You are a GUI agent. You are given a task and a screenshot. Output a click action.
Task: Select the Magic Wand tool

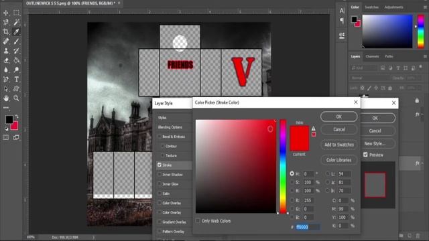[16, 22]
